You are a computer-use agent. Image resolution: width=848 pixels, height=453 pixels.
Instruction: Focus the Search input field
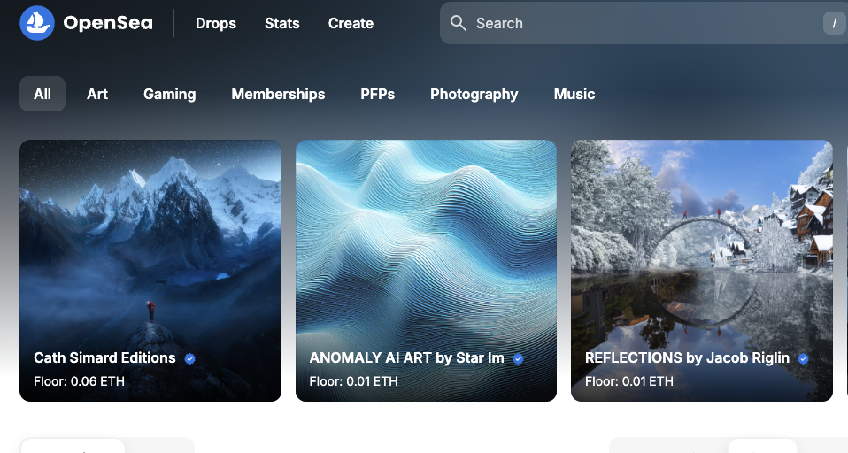(x=637, y=23)
